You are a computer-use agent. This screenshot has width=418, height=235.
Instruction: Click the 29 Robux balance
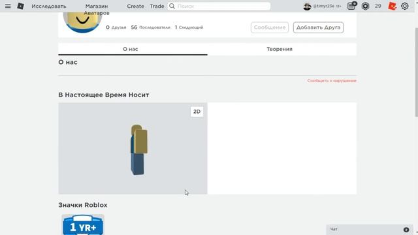378,6
